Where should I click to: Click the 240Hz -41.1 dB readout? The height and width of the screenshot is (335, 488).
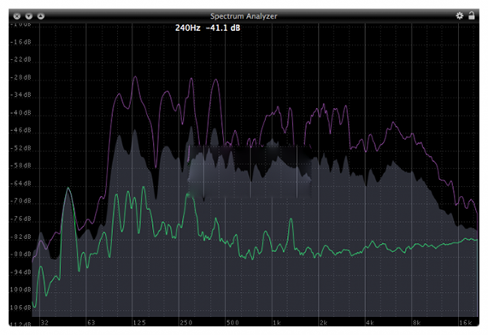[x=207, y=28]
